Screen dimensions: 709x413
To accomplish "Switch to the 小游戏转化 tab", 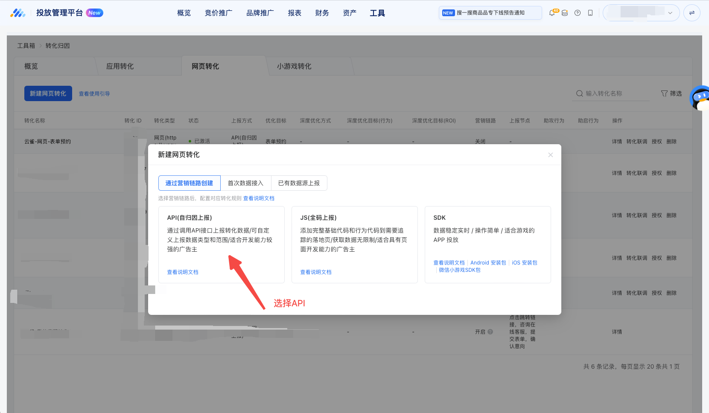I will pos(294,66).
